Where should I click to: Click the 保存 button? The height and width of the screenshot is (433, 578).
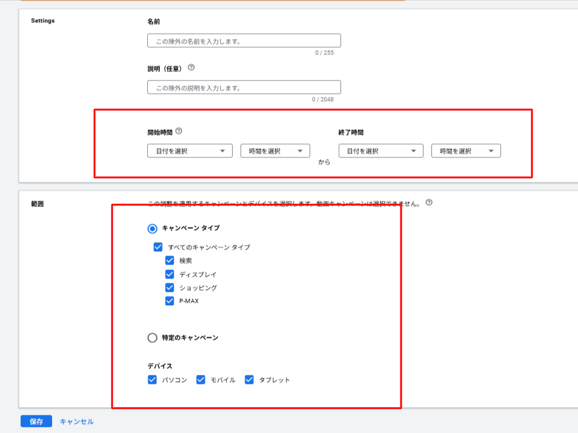pos(36,421)
